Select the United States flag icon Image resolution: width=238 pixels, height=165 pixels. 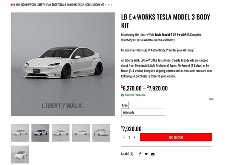(18, 5)
